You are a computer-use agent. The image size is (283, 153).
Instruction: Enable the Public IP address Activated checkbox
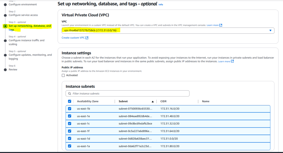coord(63,75)
